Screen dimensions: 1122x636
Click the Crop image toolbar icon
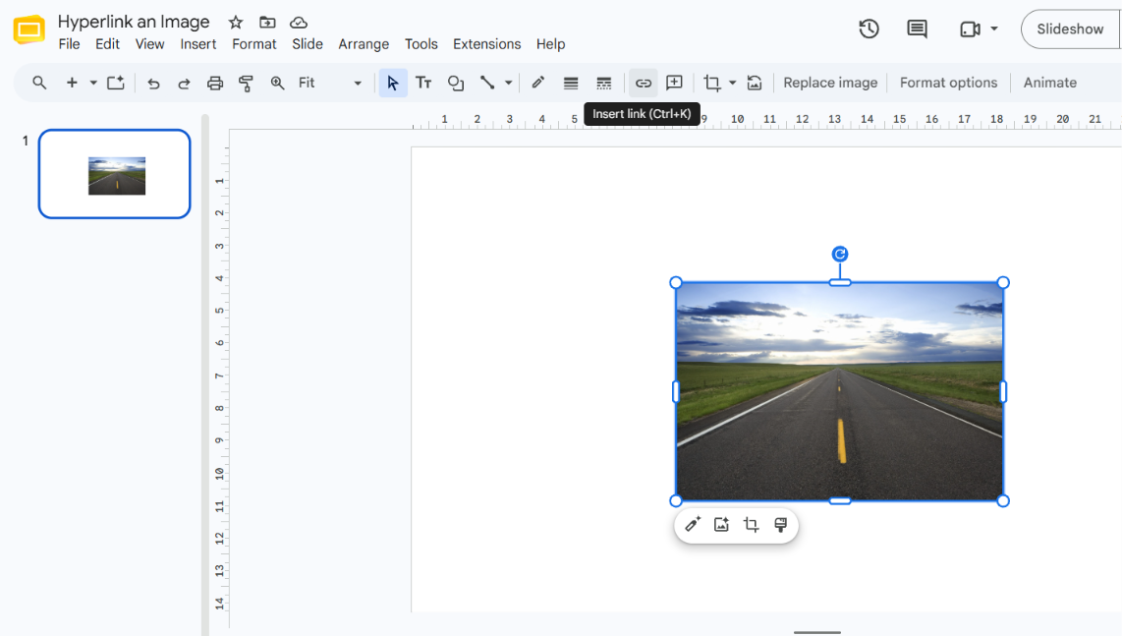click(x=712, y=84)
